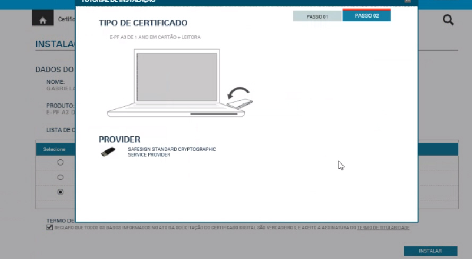Toggle the terms declaration checkbox

tap(49, 227)
